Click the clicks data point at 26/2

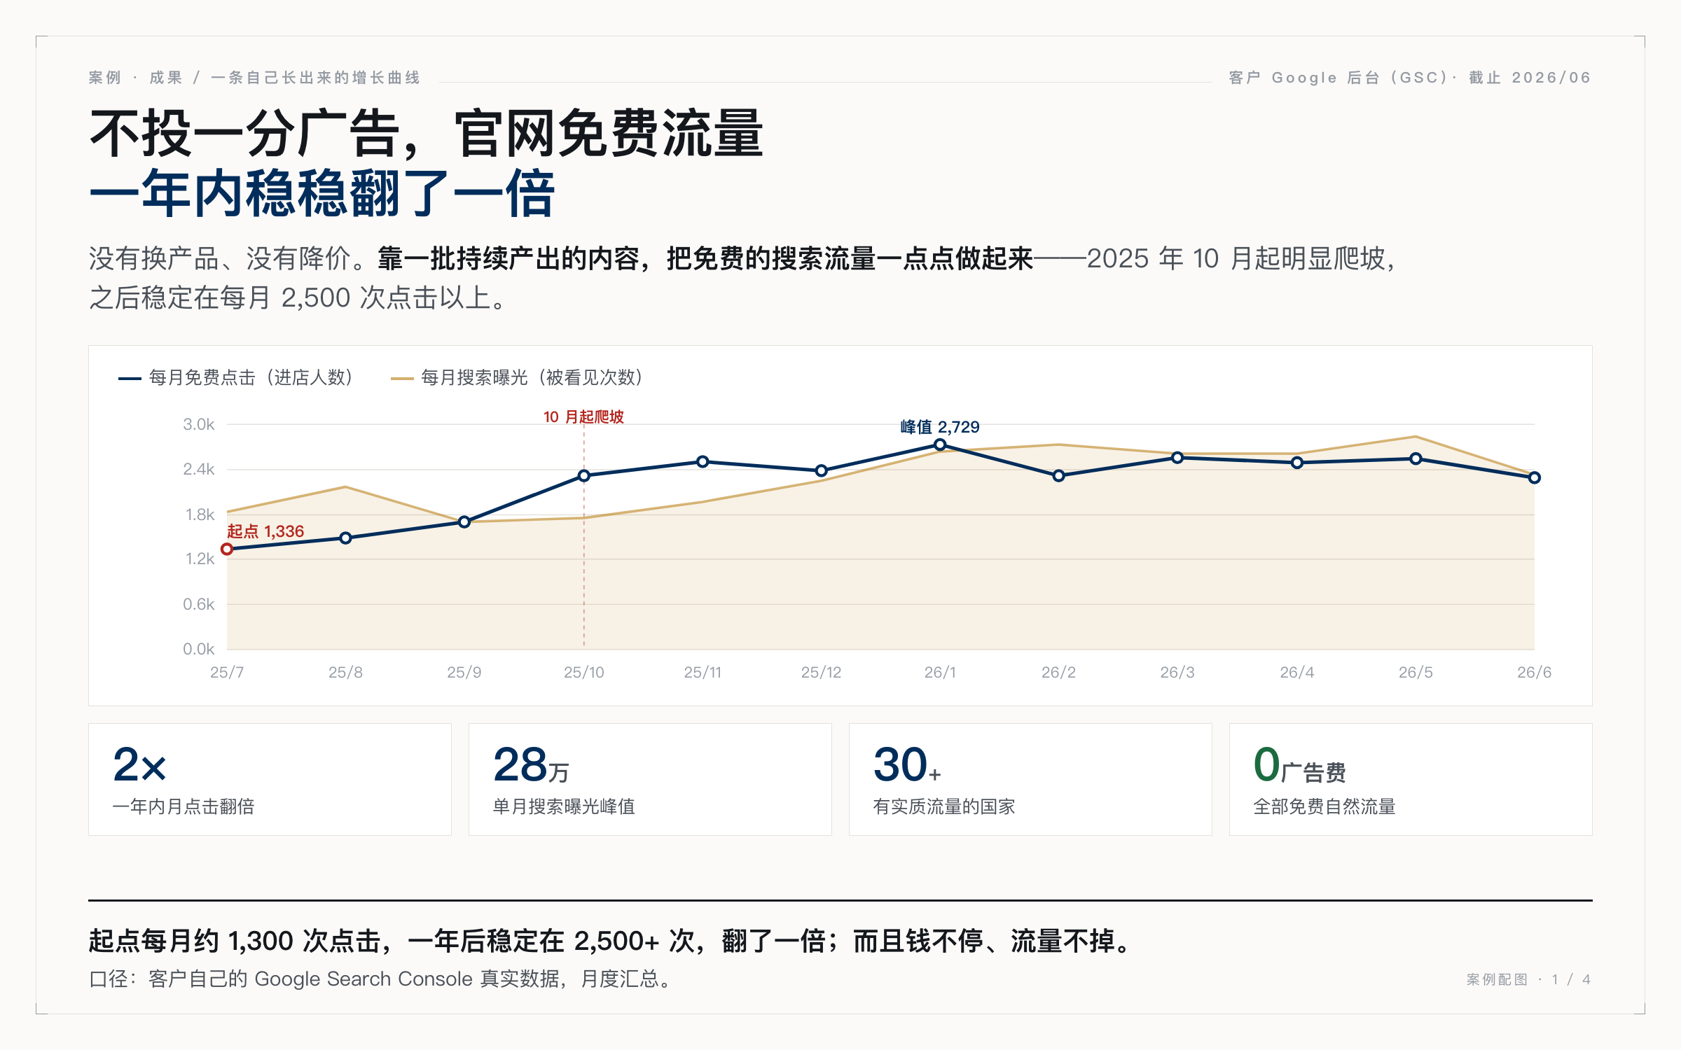pos(1058,476)
